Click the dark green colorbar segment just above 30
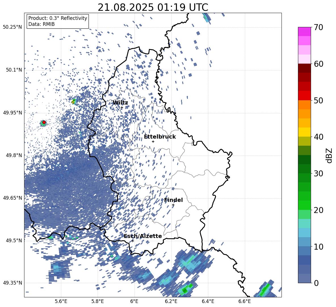336x307 pixels. pyautogui.click(x=304, y=169)
